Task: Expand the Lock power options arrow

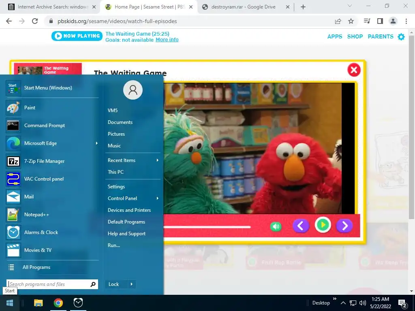Action: (x=132, y=284)
